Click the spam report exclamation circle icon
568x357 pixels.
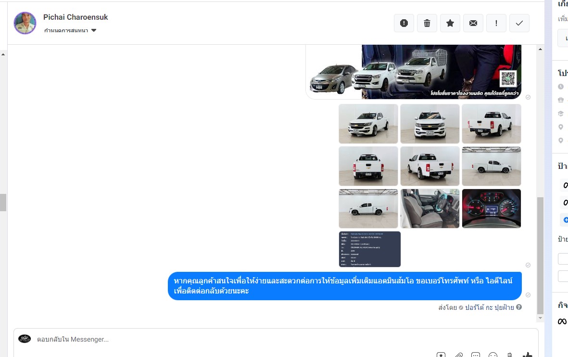point(404,23)
